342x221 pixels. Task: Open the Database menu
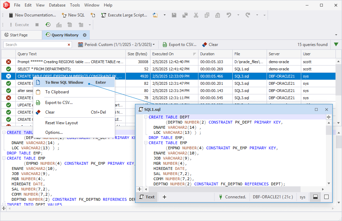(57, 5)
